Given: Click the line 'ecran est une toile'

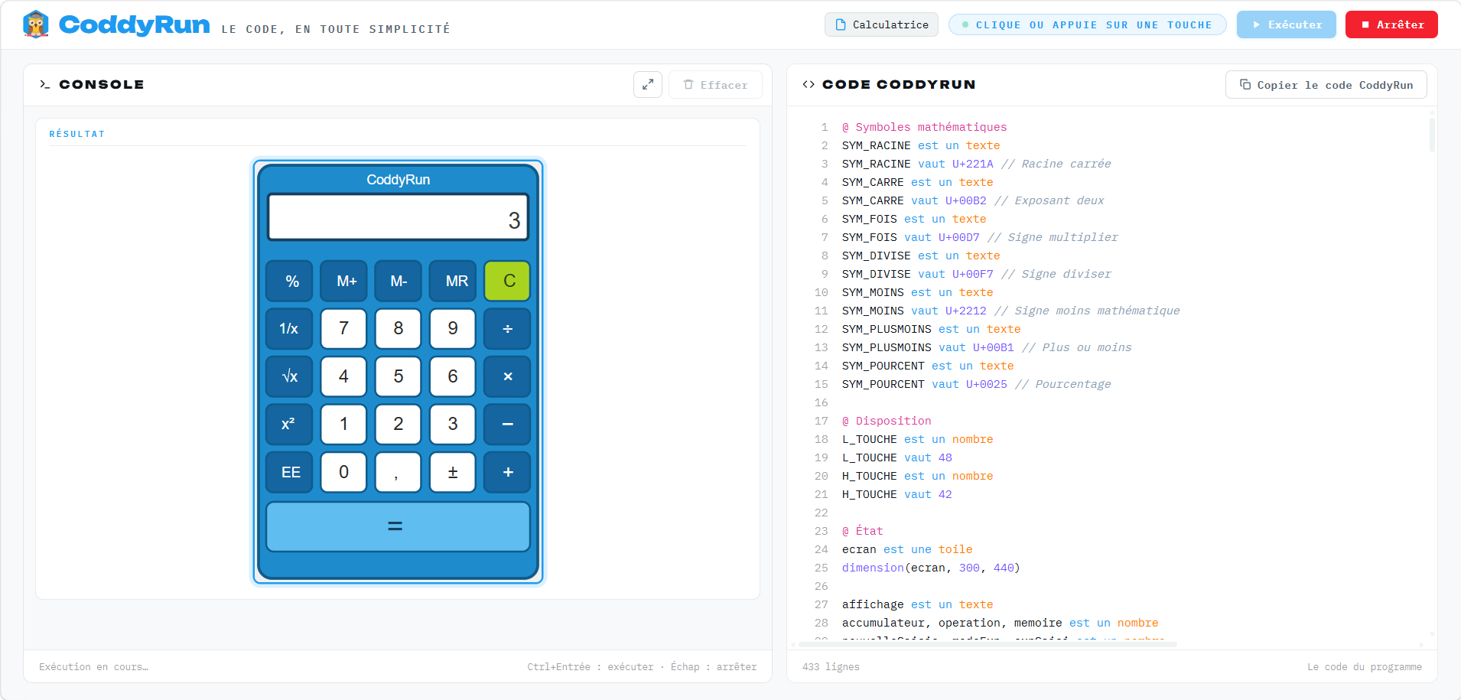Looking at the screenshot, I should pos(907,549).
